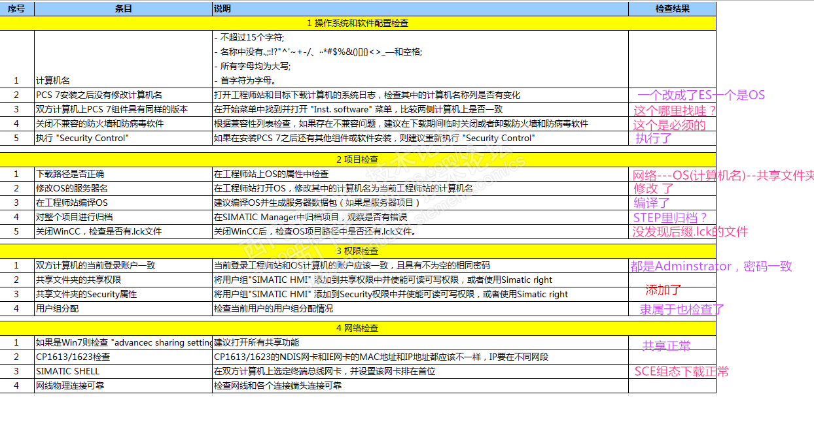Select result 这个哪里找哇？

675,110
